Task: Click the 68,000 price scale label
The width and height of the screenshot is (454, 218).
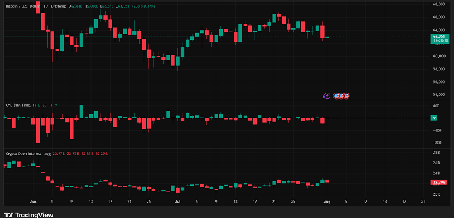Action: pos(439,4)
